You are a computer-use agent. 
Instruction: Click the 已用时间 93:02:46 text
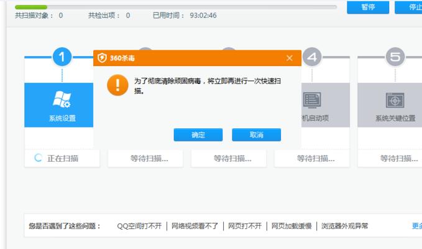click(x=185, y=16)
